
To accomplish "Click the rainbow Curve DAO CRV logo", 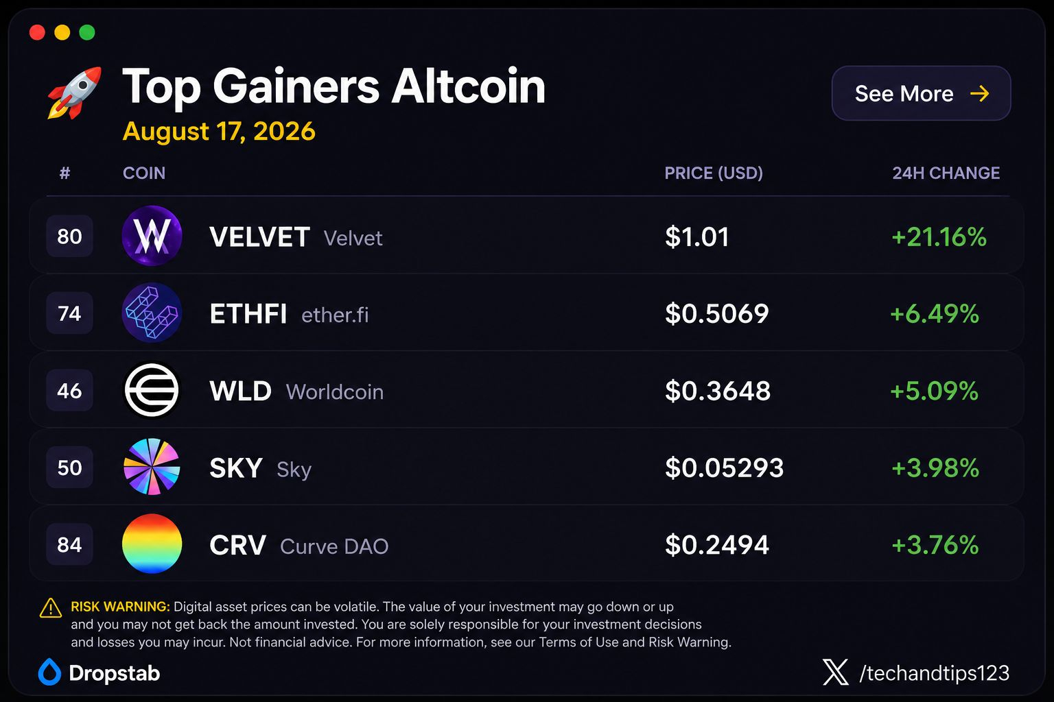I will (152, 544).
